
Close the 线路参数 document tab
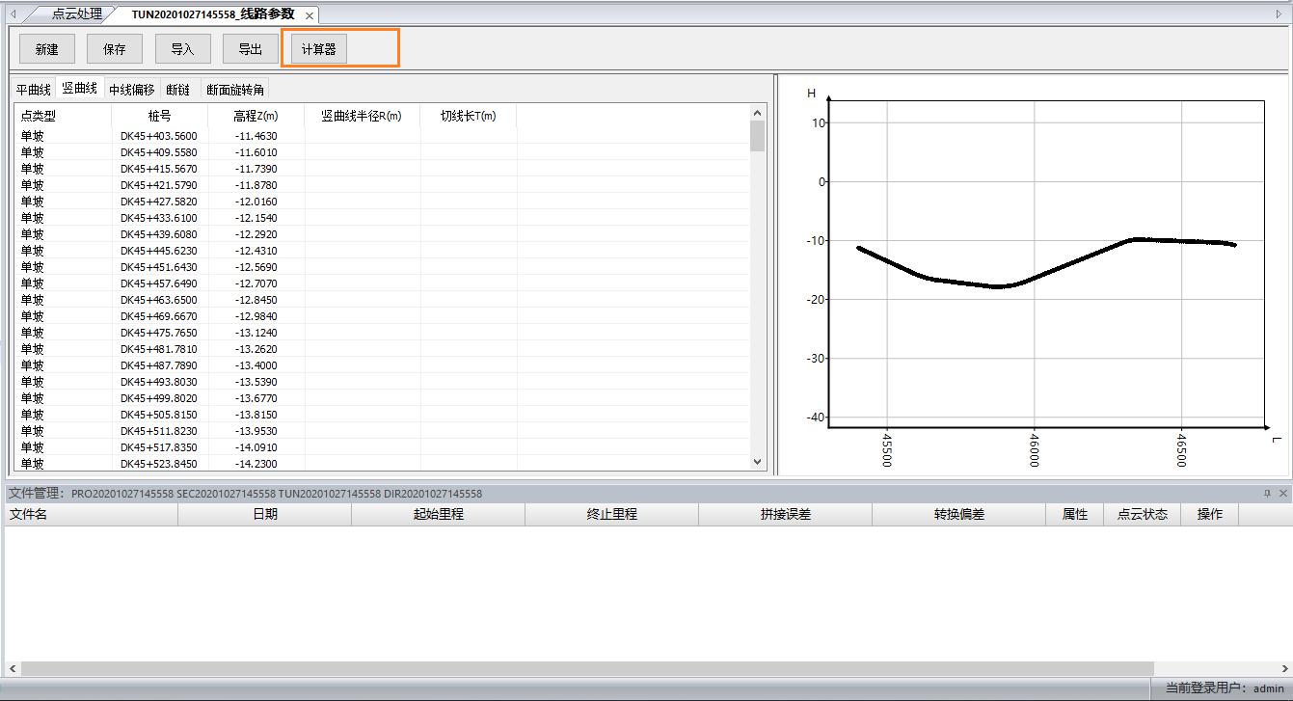click(x=309, y=15)
